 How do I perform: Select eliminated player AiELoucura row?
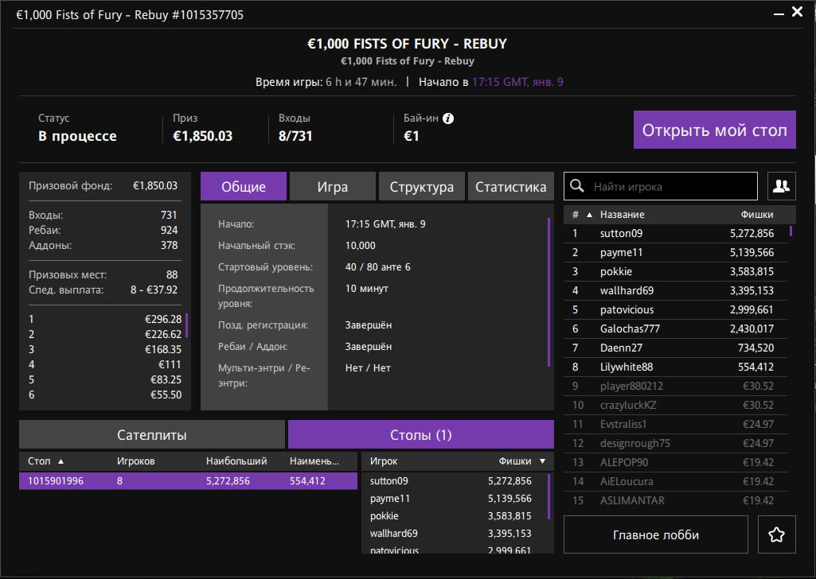point(675,481)
